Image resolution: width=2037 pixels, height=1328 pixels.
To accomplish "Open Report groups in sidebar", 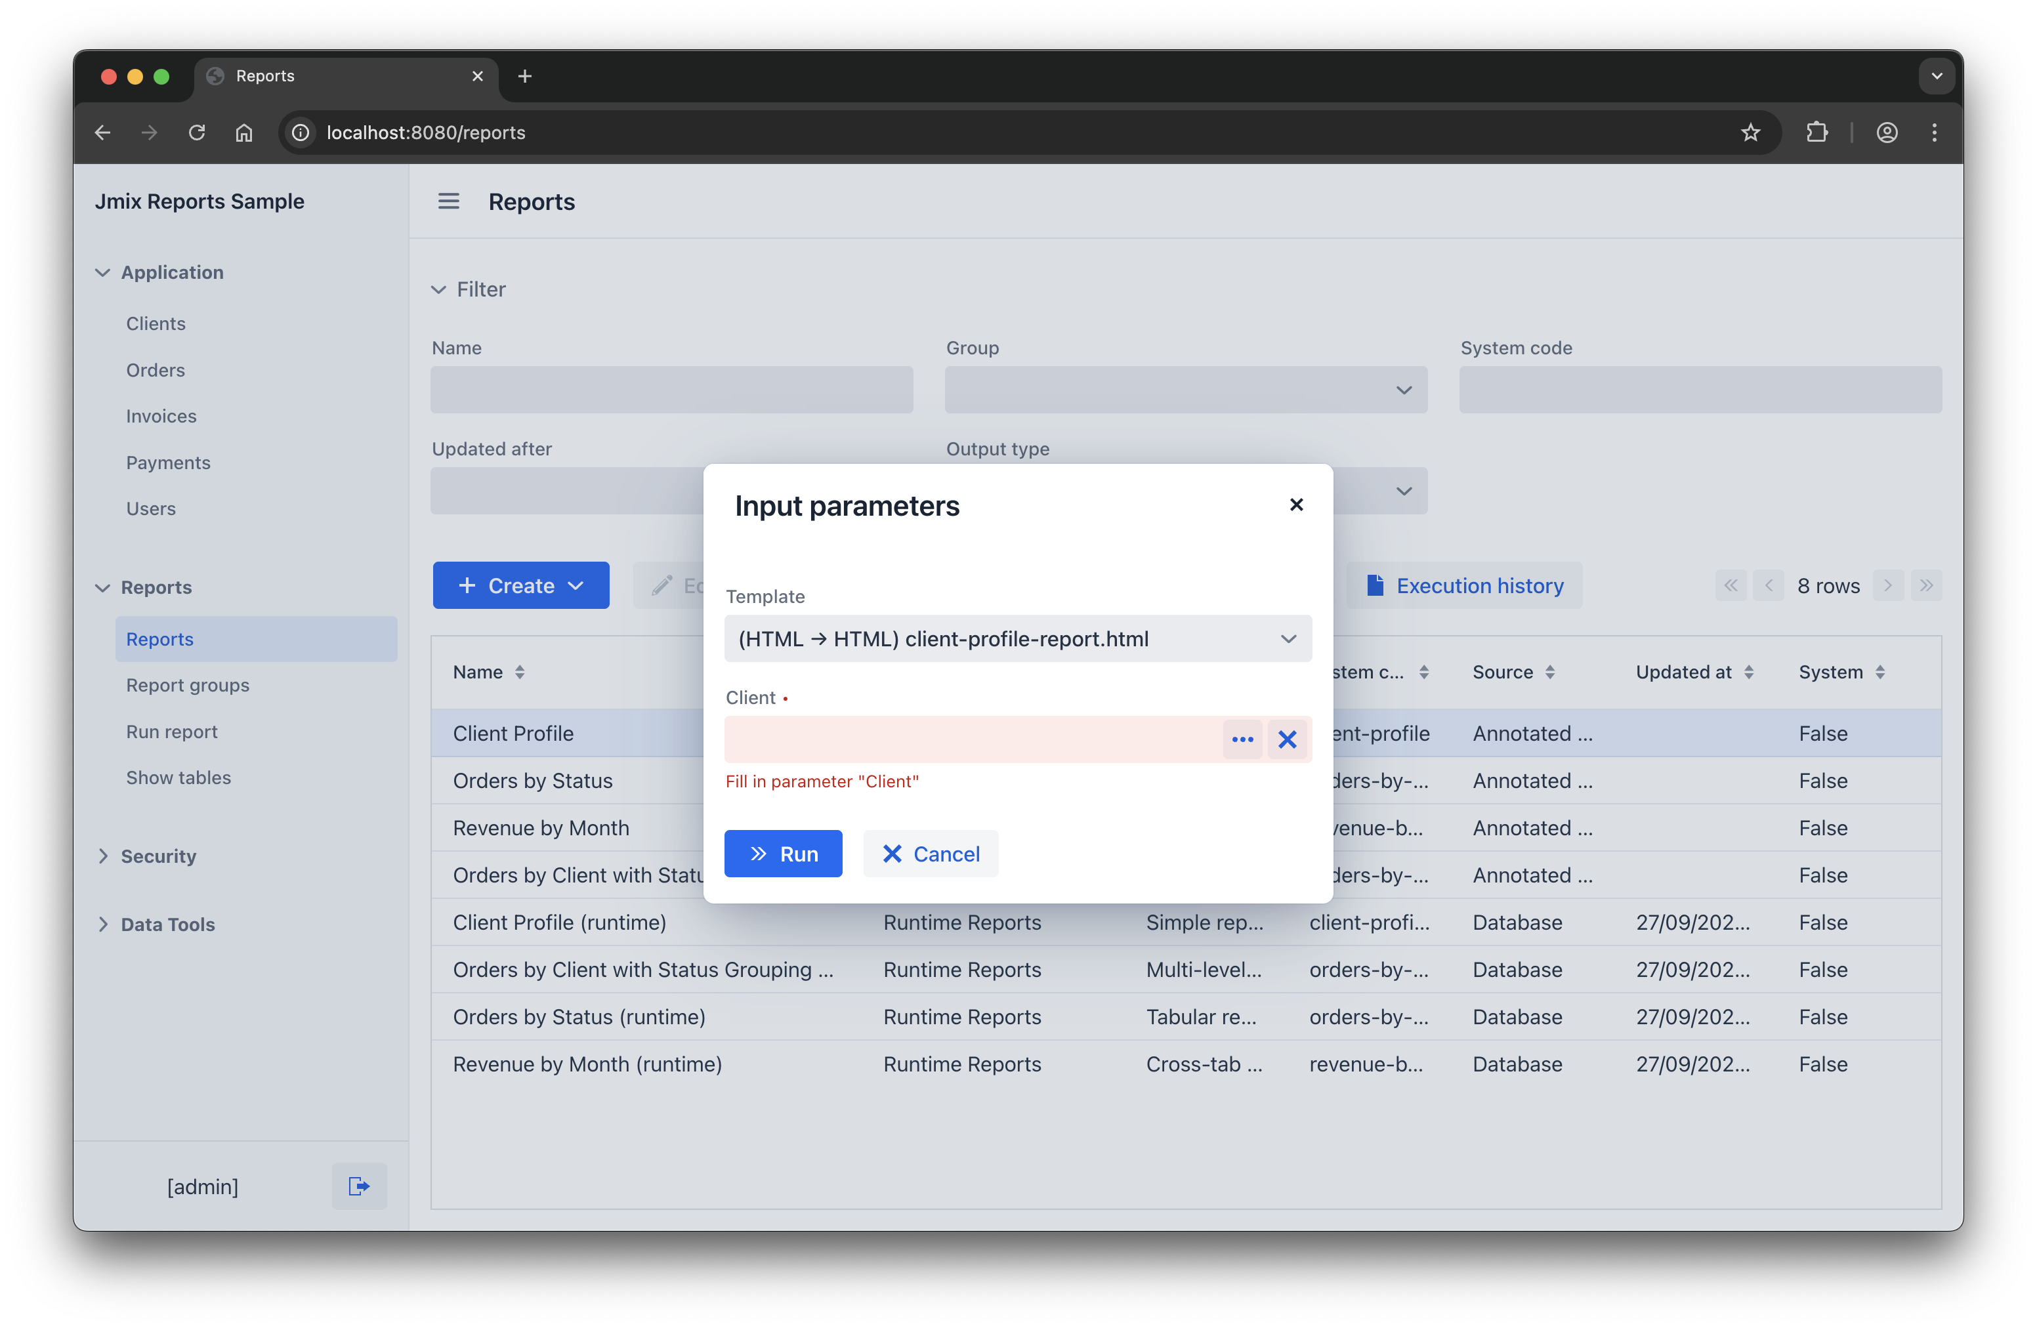I will [x=188, y=686].
